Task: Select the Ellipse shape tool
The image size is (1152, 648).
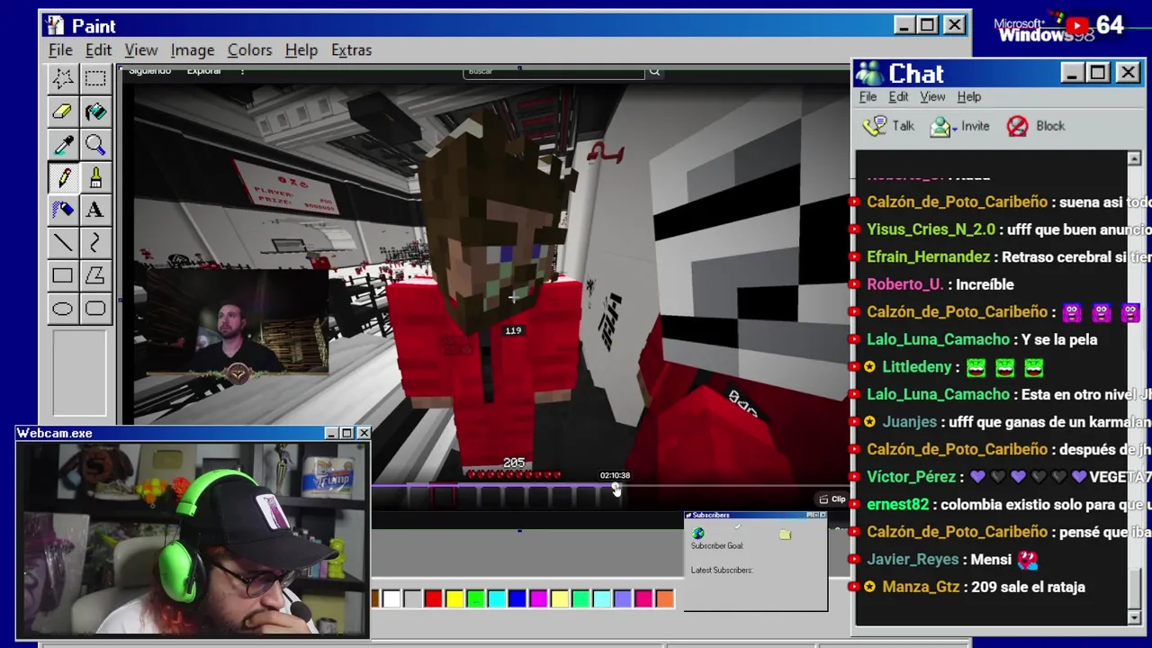Action: (x=62, y=310)
